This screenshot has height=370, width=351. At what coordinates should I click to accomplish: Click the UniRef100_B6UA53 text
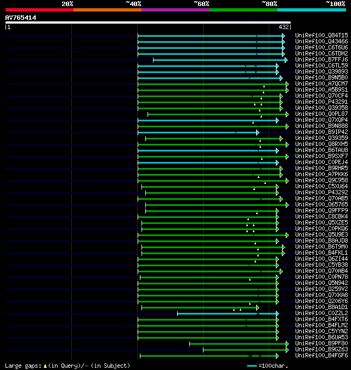[x=321, y=338]
